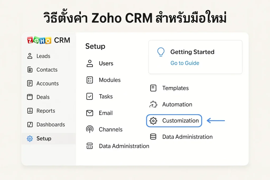The image size is (270, 180).
Task: Open Leads from the sidebar
Action: [x=43, y=56]
